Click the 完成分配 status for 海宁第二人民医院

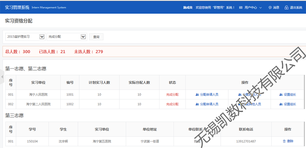tap(173, 104)
